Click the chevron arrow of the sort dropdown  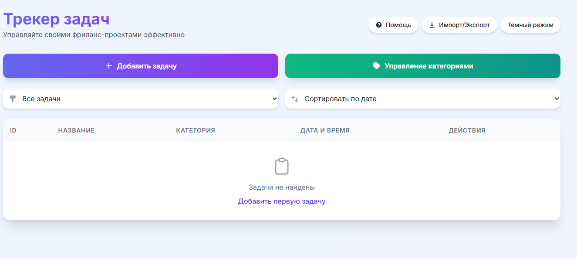click(557, 99)
